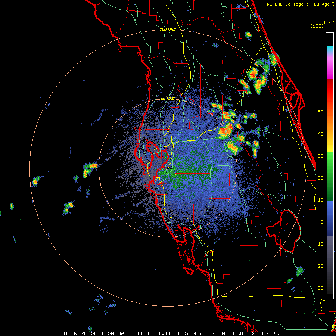Select the 40 value on the dBZ scale
The image size is (336, 336).
321,134
